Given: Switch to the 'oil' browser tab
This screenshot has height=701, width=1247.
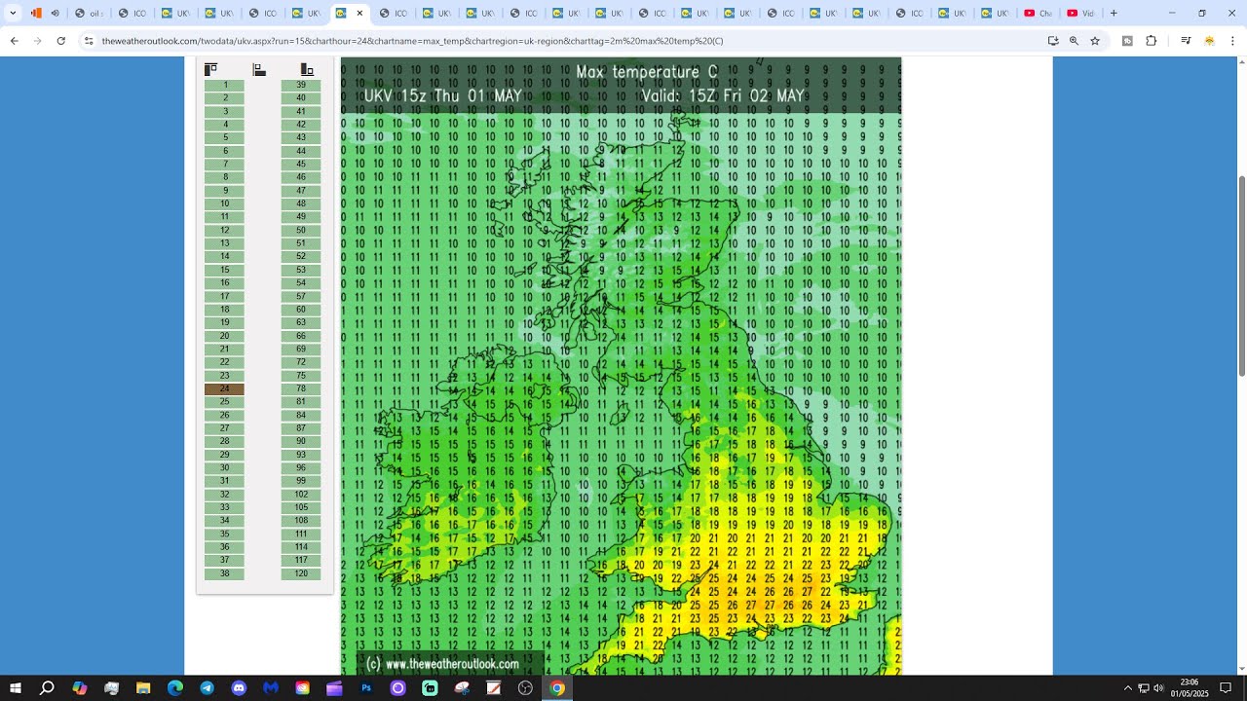Looking at the screenshot, I should [90, 14].
